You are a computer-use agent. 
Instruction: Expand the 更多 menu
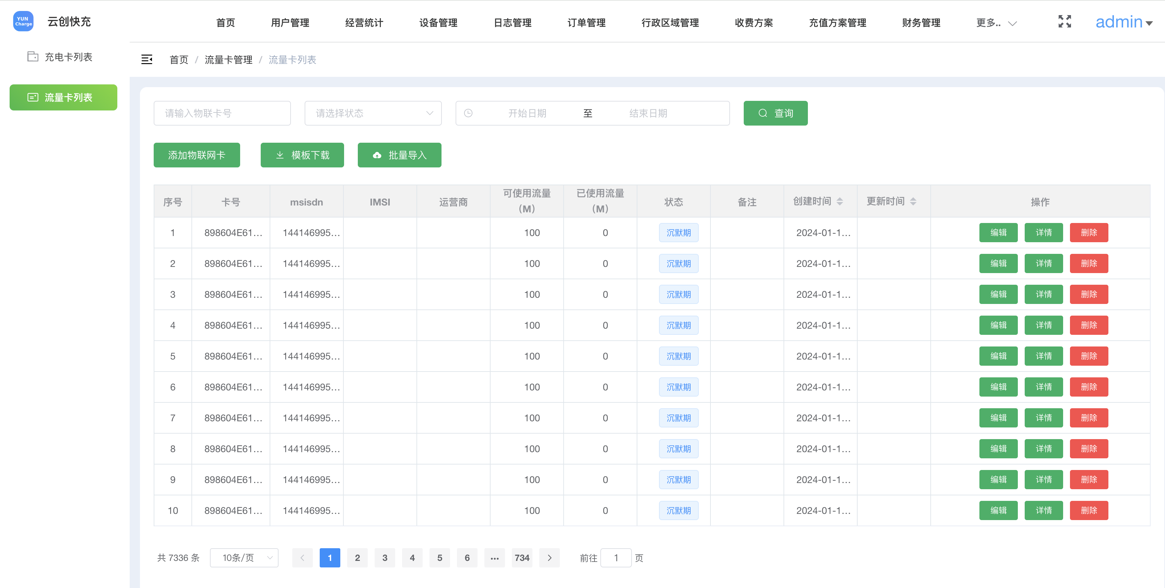coord(996,23)
